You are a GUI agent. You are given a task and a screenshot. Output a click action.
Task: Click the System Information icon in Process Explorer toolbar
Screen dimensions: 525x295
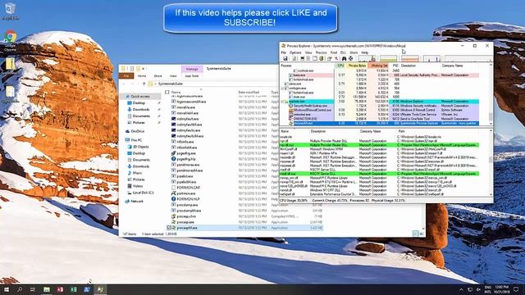pyautogui.click(x=303, y=58)
